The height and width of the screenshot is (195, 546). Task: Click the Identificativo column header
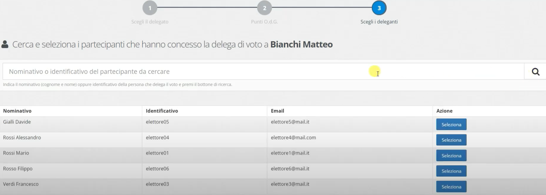point(162,111)
